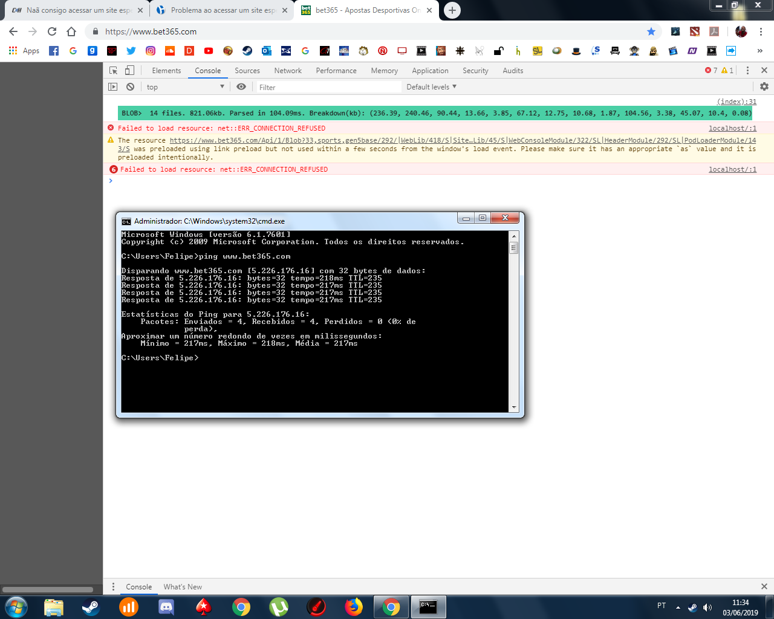The width and height of the screenshot is (774, 619).
Task: Select the Console drawer tab at bottom
Action: click(138, 587)
